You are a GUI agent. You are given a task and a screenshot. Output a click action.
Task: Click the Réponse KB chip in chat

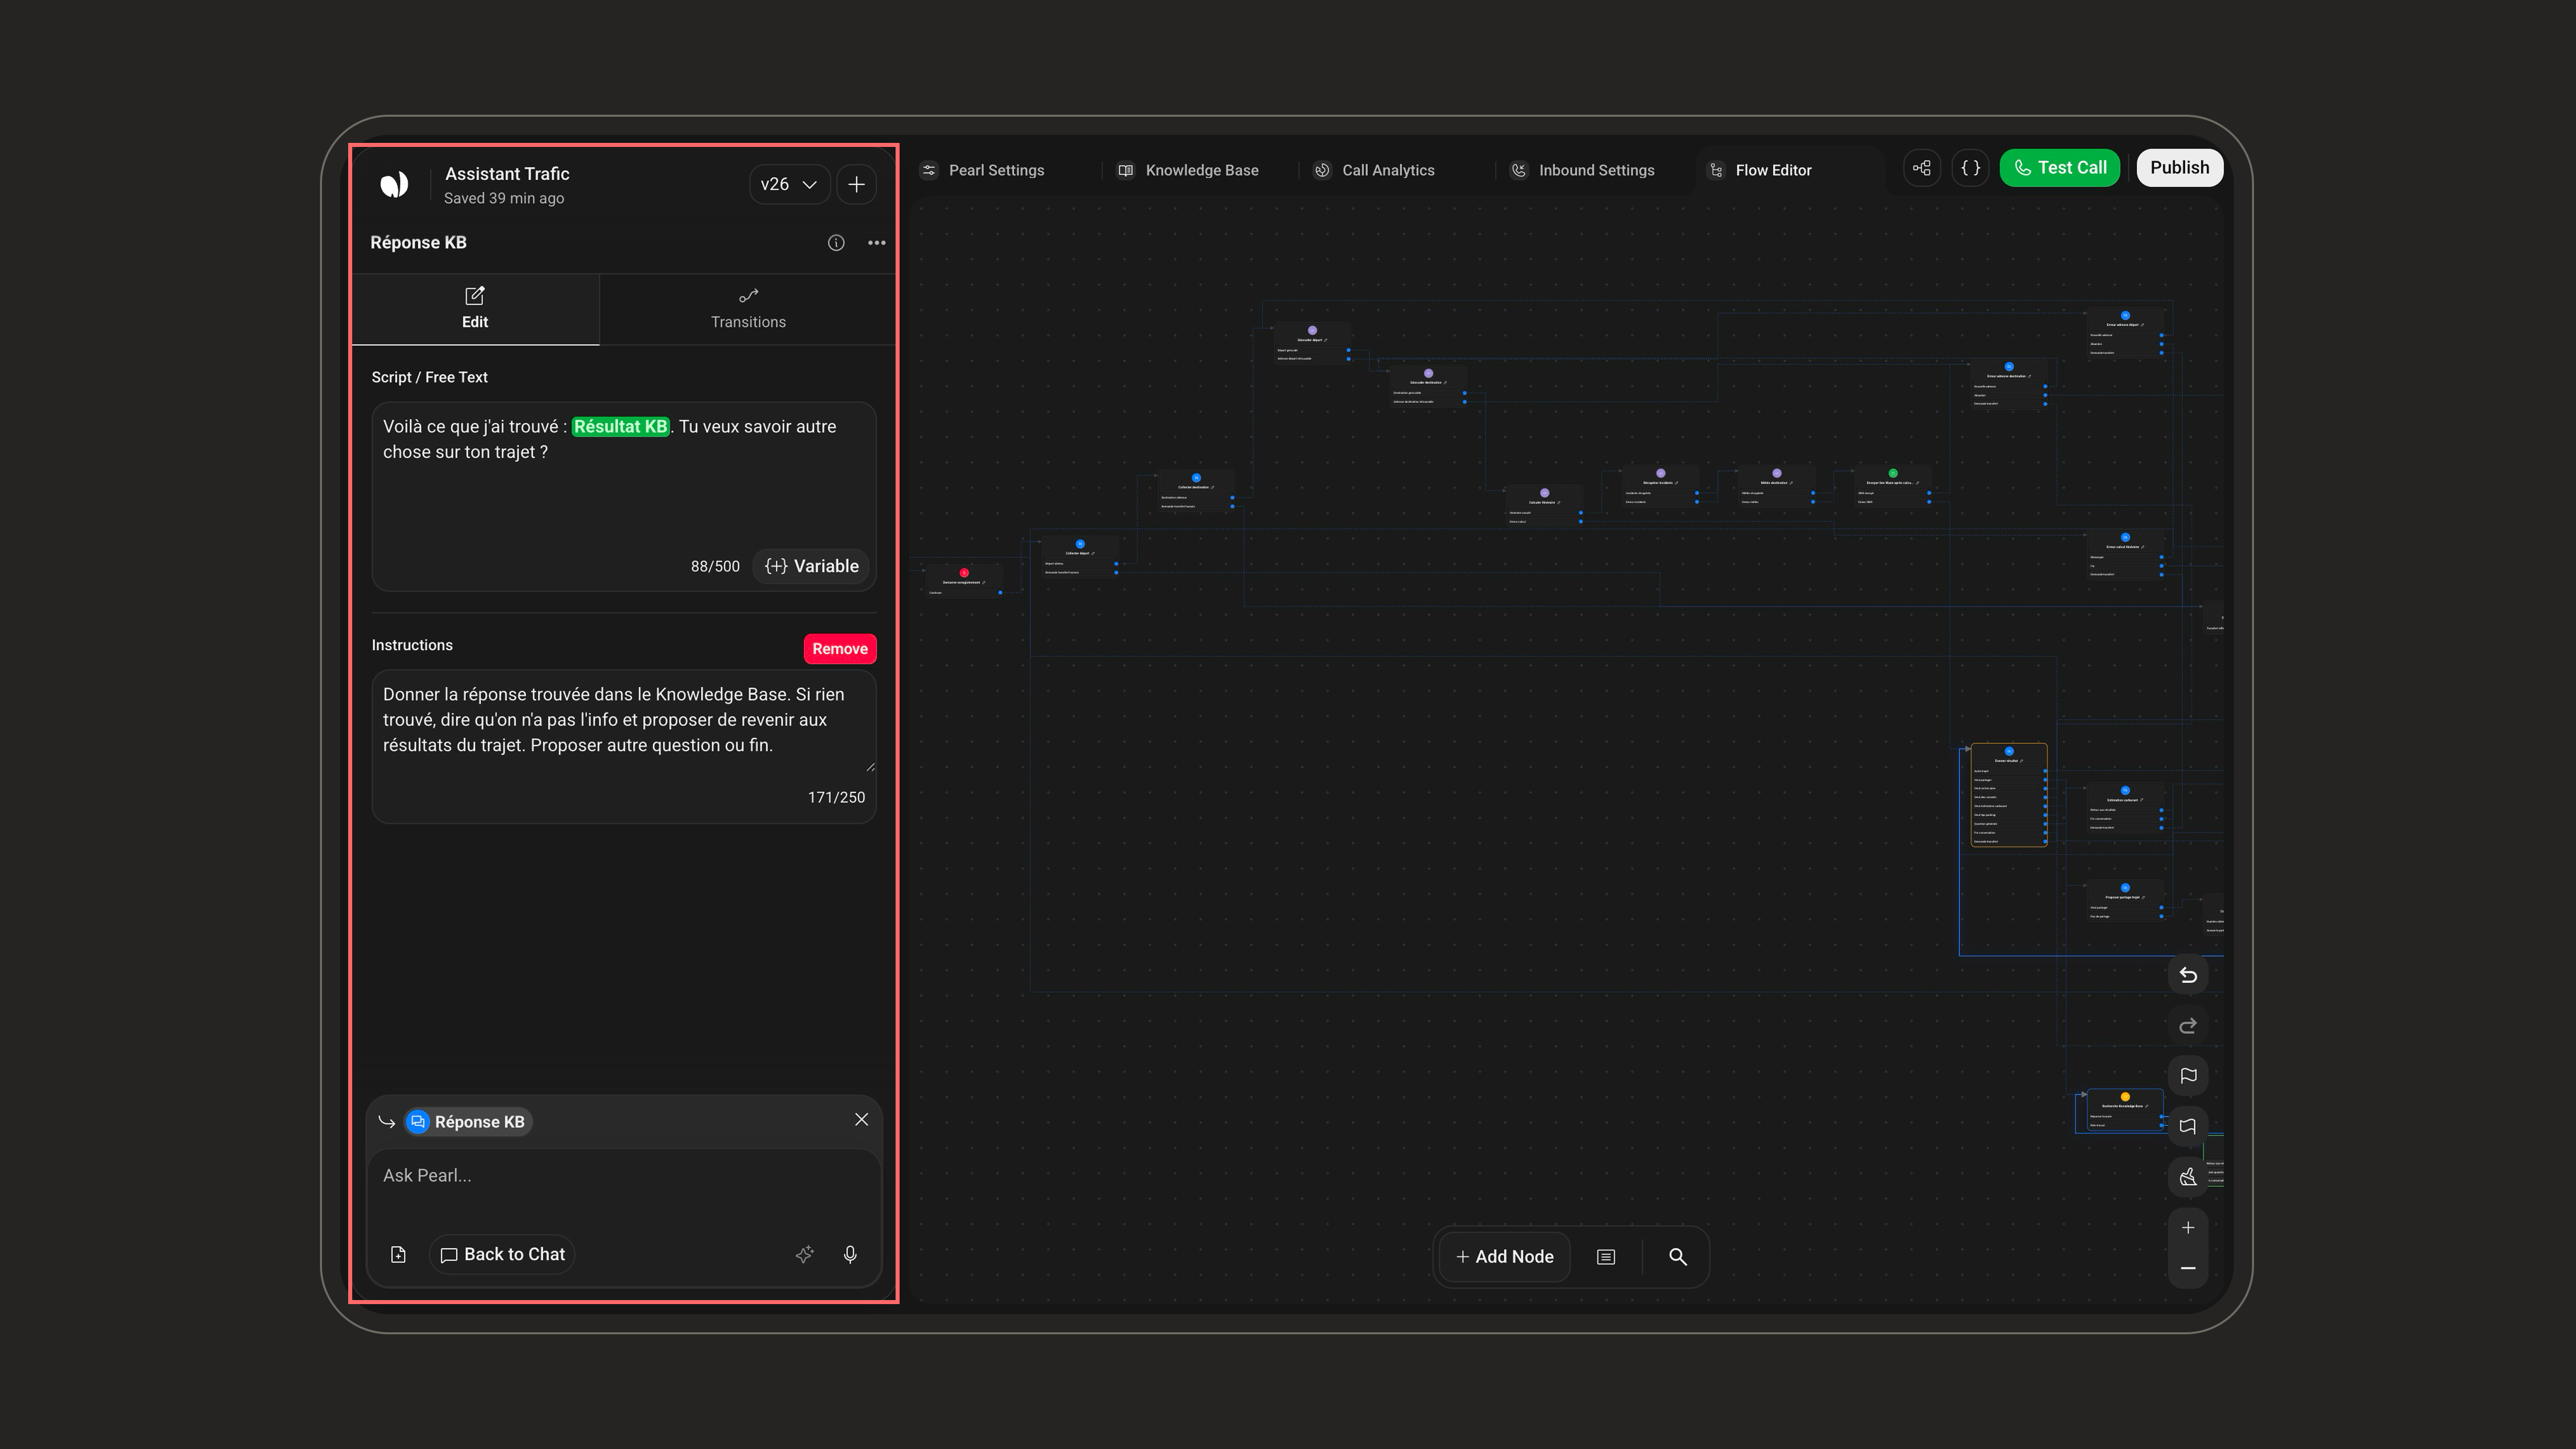tap(468, 1122)
